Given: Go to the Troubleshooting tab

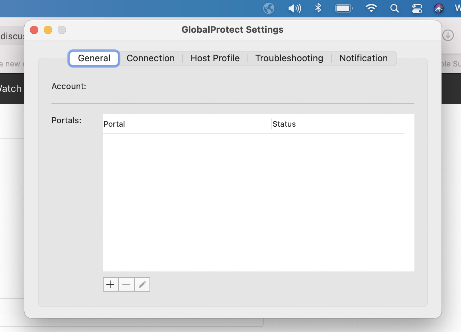Looking at the screenshot, I should click(289, 58).
